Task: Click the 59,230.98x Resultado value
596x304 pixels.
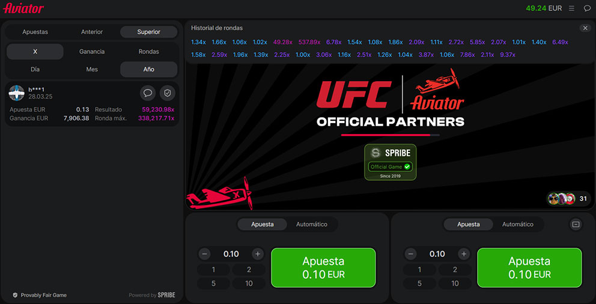Action: pyautogui.click(x=158, y=109)
